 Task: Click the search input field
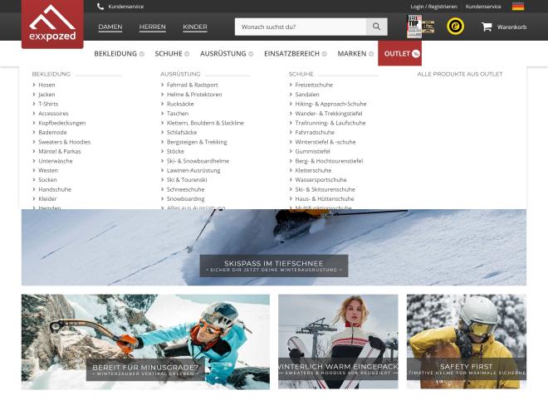pos(301,27)
